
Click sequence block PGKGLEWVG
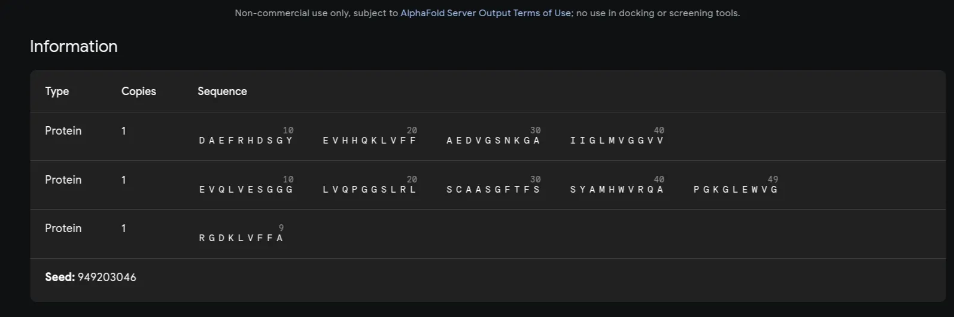pos(736,190)
